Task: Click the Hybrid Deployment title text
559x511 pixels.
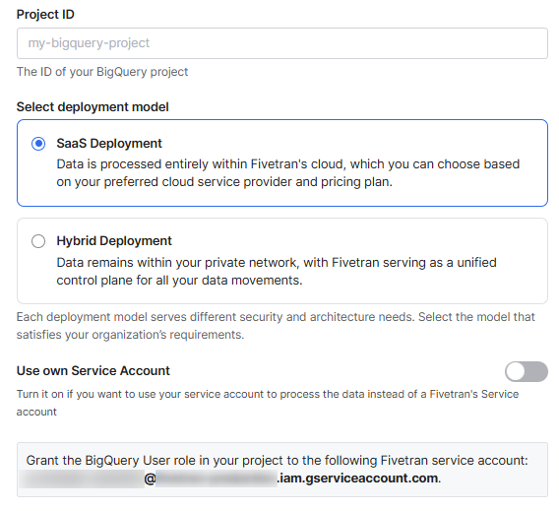Action: coord(114,241)
